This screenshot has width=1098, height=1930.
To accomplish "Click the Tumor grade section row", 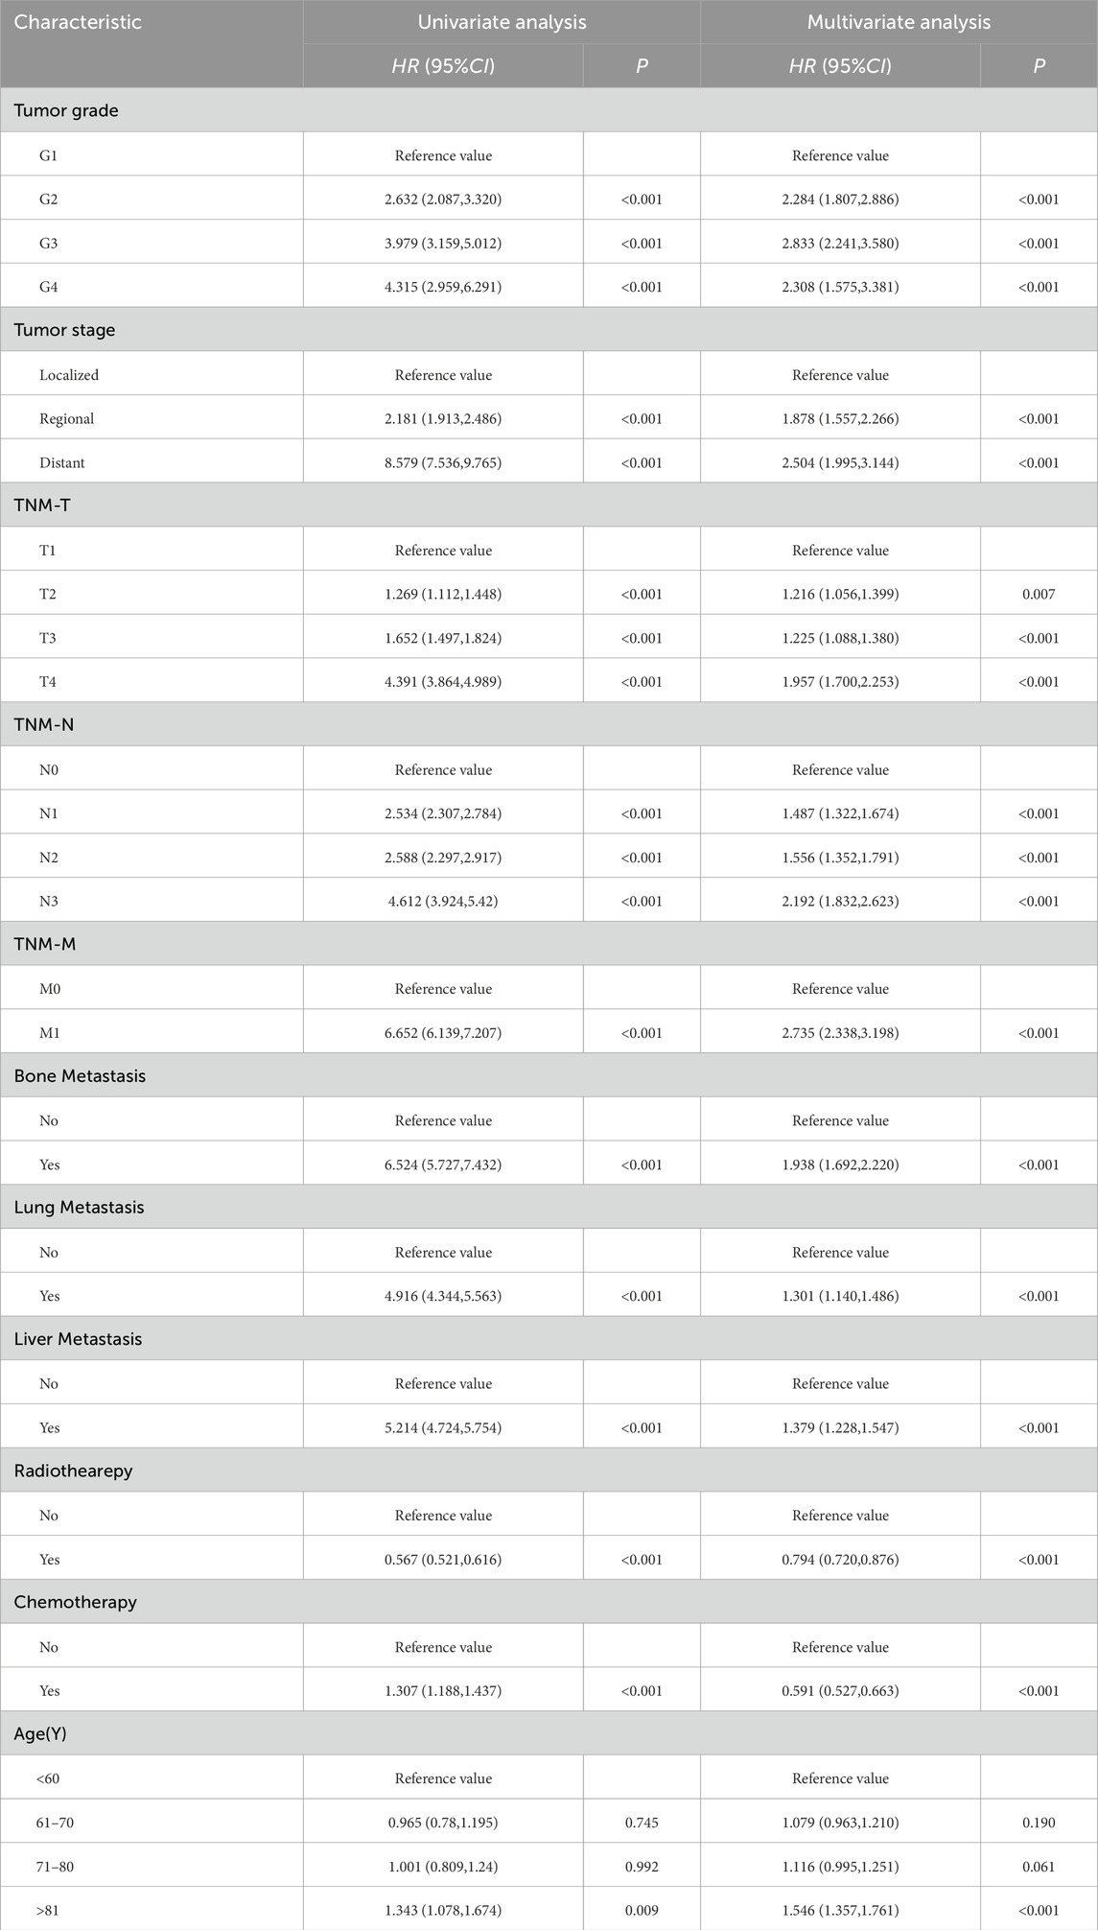I will (66, 110).
